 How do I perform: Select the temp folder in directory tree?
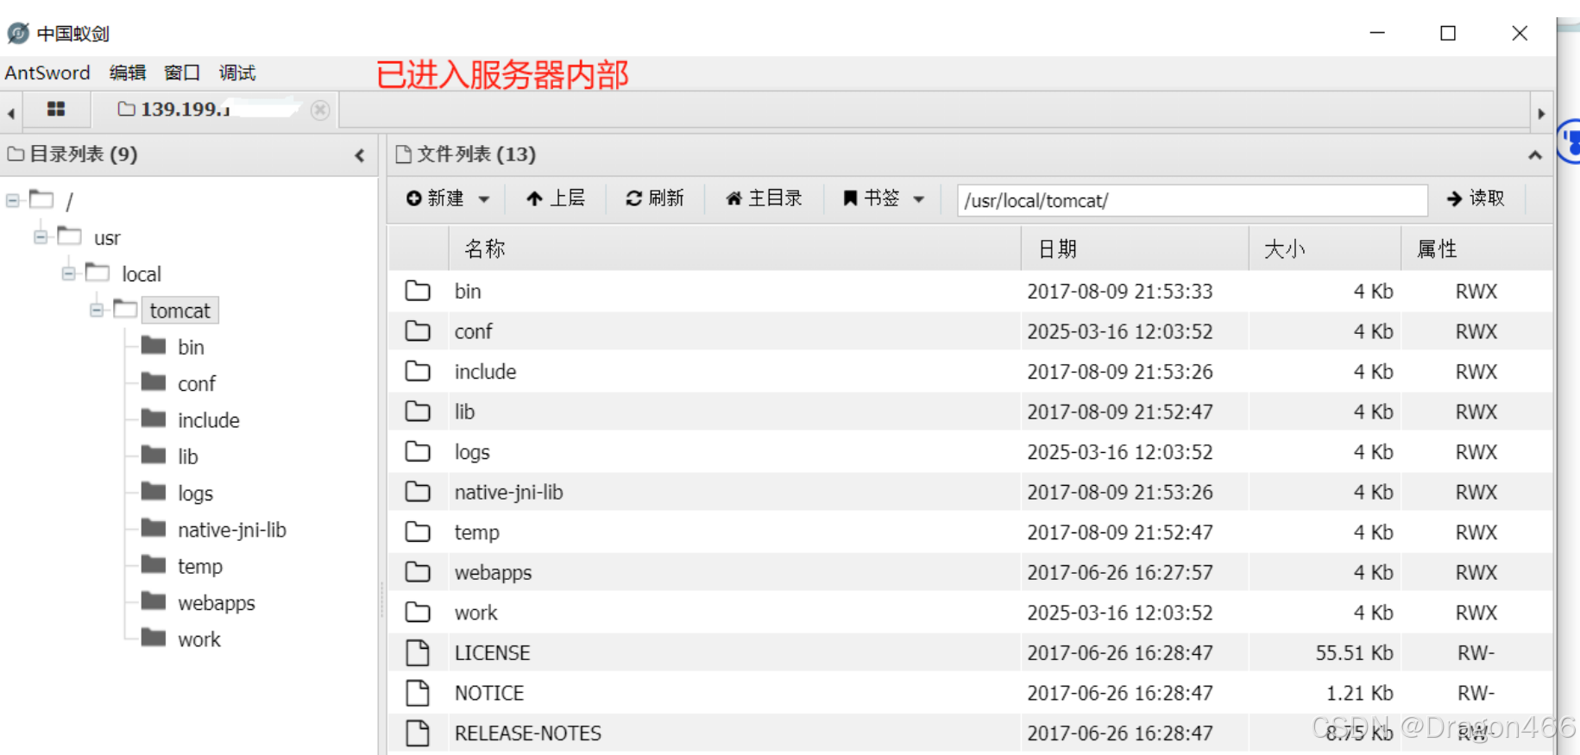[x=200, y=566]
